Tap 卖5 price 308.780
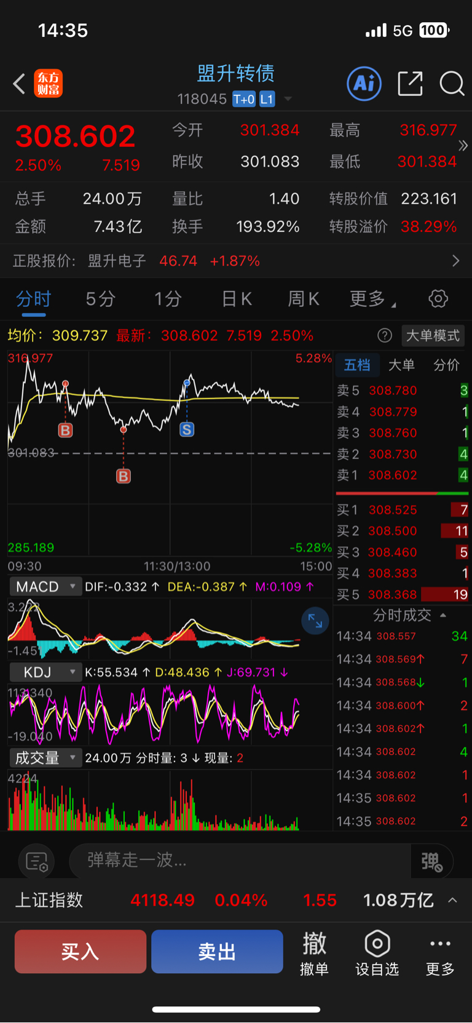The image size is (472, 1023). 393,391
